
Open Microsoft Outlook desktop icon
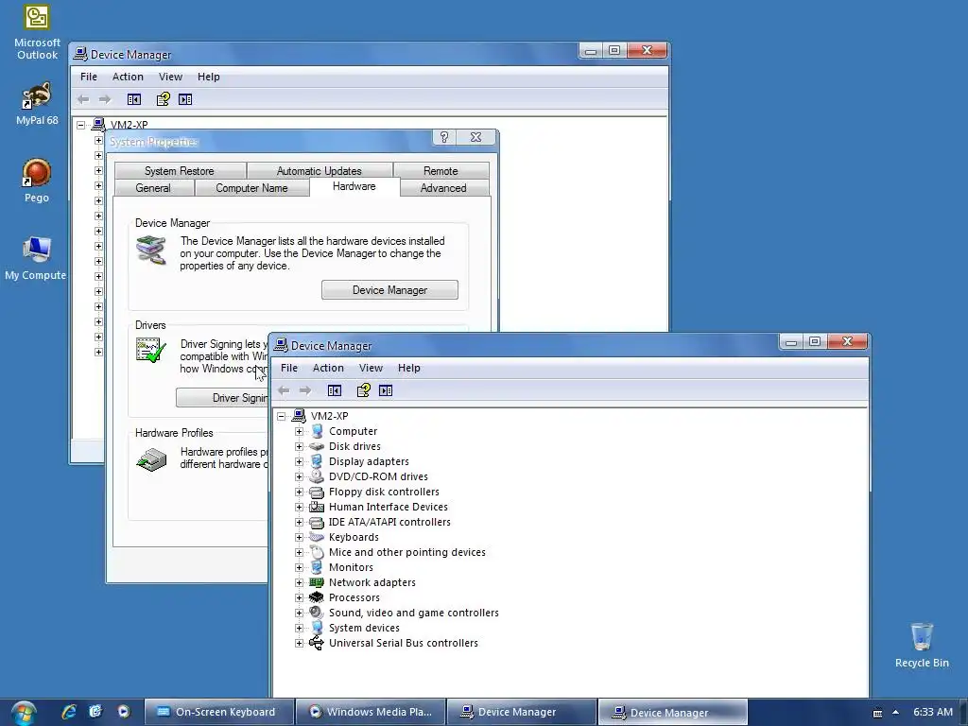coord(37,32)
